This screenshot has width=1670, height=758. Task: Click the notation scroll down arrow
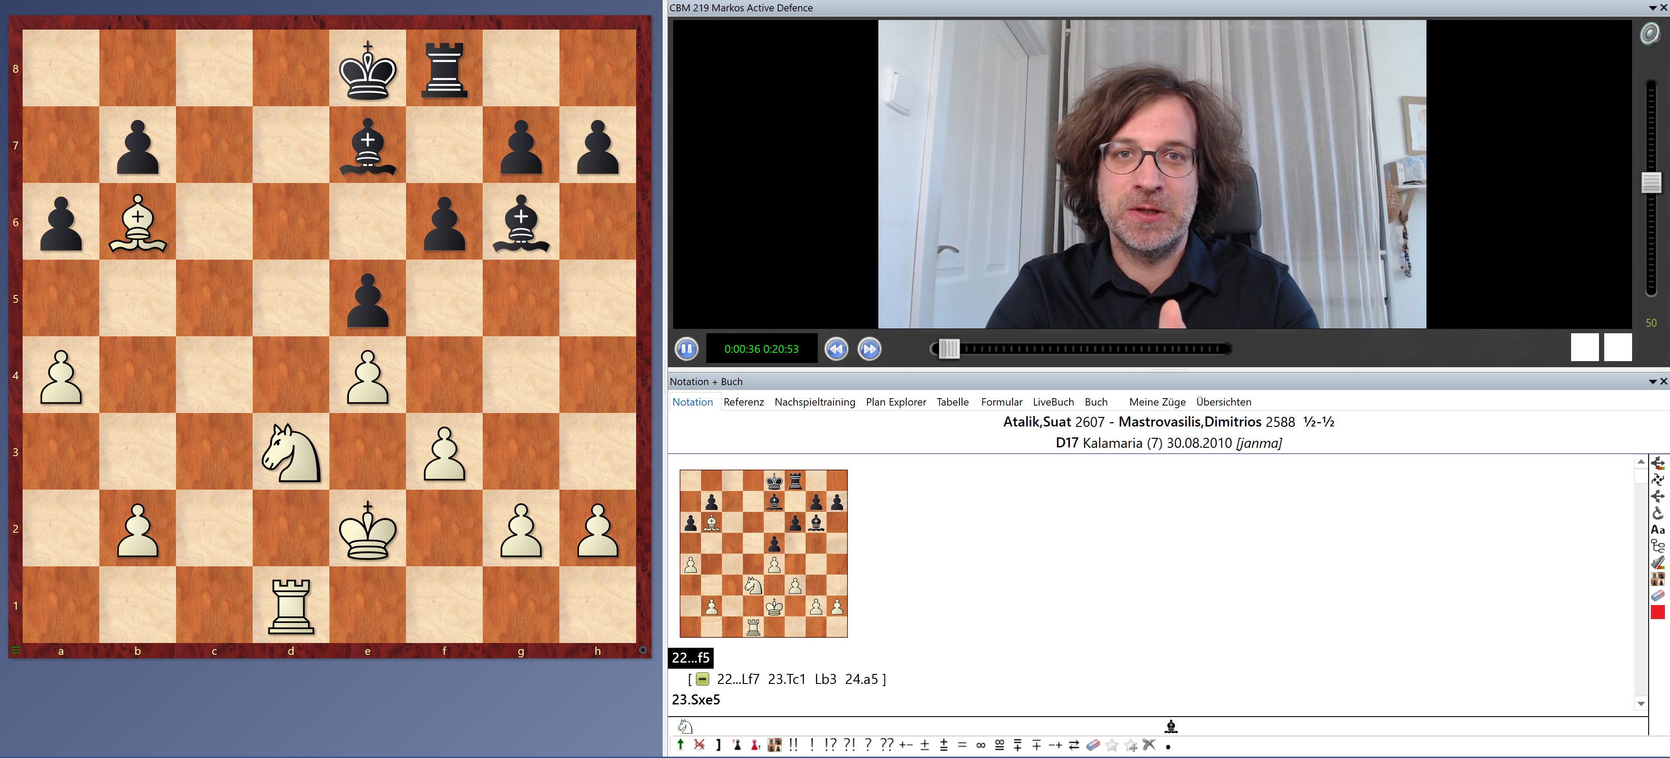[x=1641, y=704]
